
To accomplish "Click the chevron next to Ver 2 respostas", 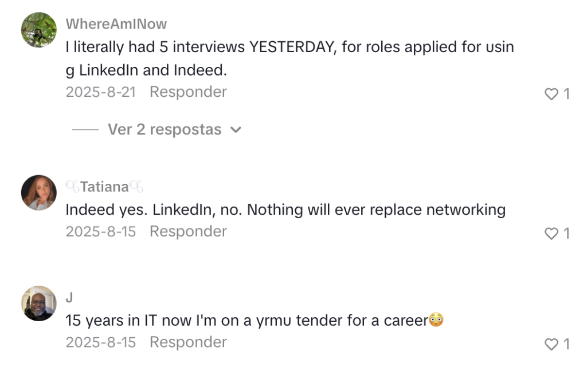I will (x=236, y=130).
